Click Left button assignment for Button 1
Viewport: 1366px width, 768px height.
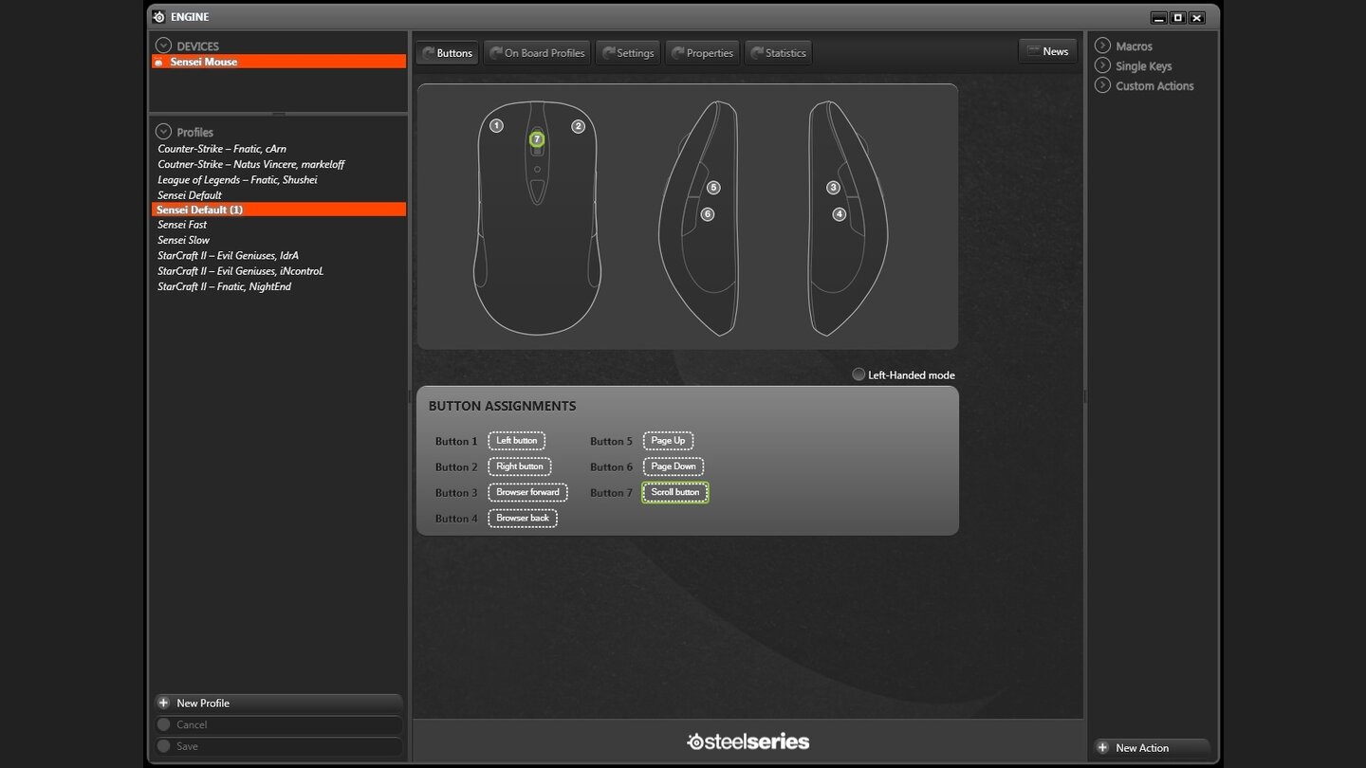pos(517,441)
